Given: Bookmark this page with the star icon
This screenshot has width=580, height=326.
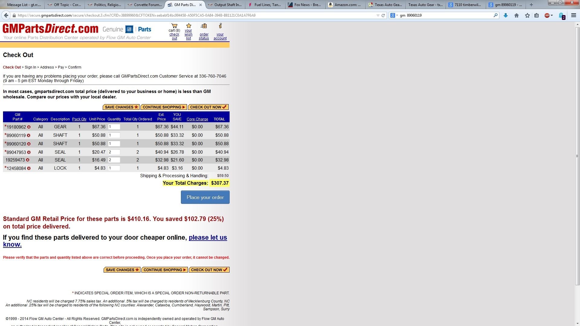Looking at the screenshot, I should tap(527, 15).
